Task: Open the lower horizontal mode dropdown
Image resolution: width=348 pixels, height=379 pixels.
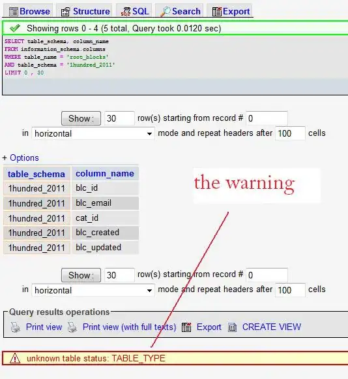Action: click(x=93, y=290)
